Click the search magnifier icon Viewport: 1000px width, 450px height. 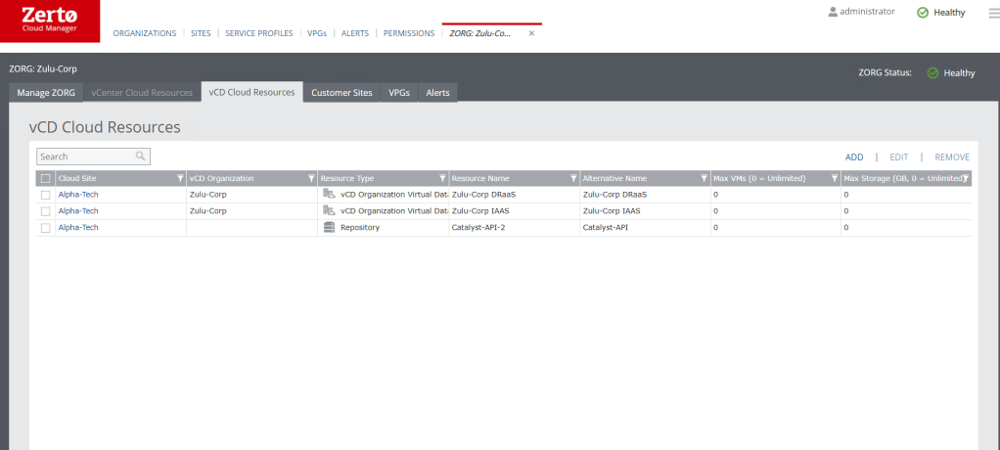tap(141, 156)
